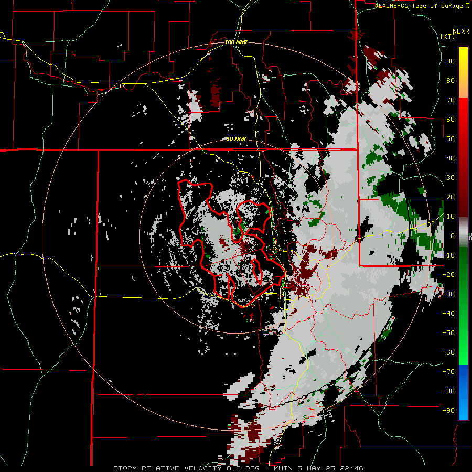Click the 40 knot scale label
This screenshot has height=472, width=472.
tap(450, 158)
